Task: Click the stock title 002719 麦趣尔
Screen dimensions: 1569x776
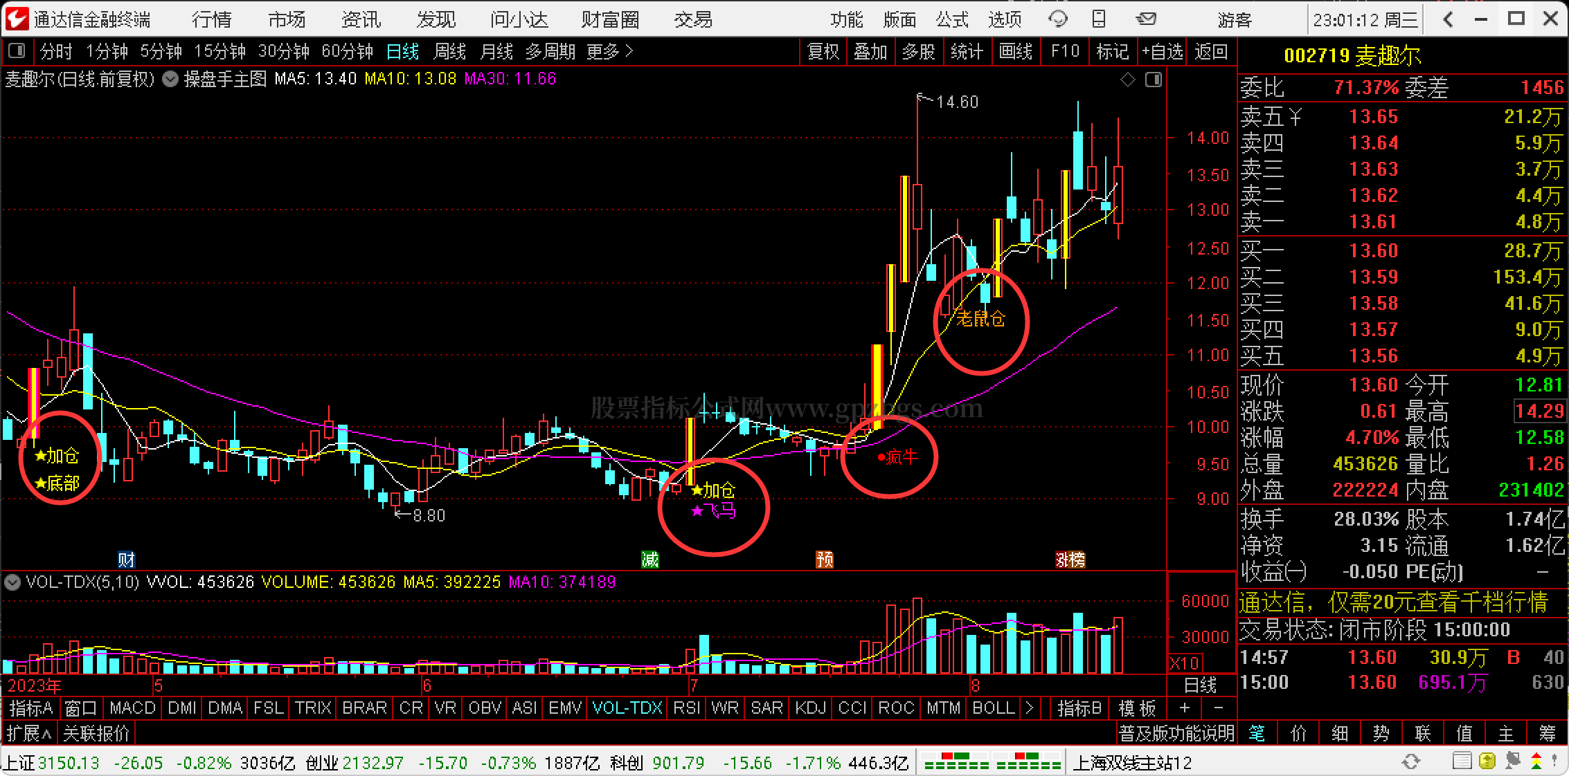Action: 1352,55
